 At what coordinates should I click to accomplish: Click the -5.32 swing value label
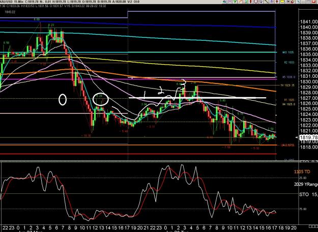coord(255,148)
